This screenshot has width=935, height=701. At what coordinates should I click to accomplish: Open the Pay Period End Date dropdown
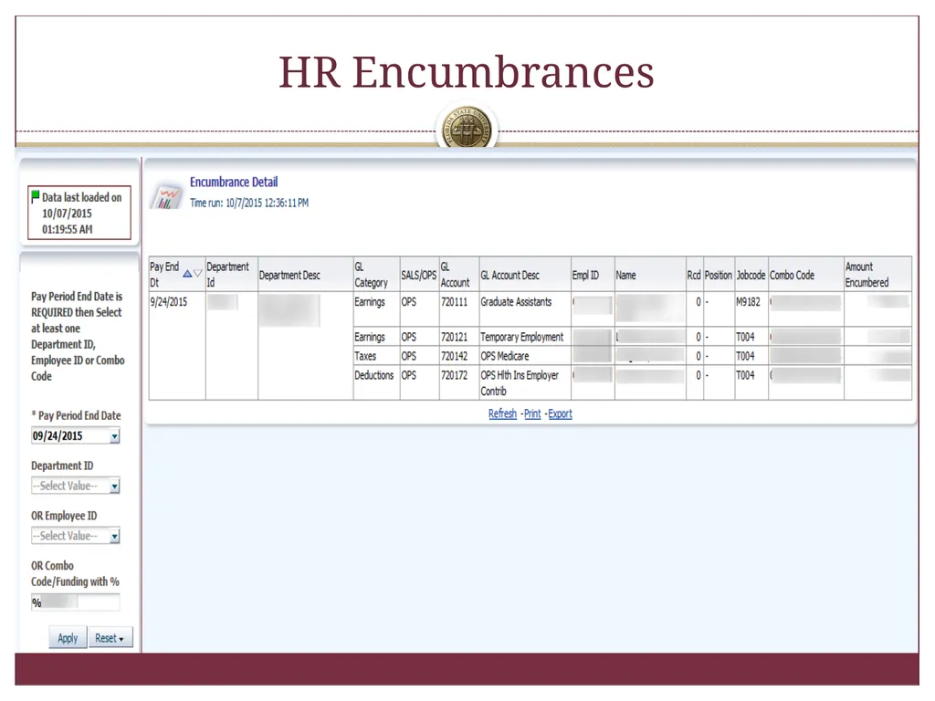(x=114, y=436)
